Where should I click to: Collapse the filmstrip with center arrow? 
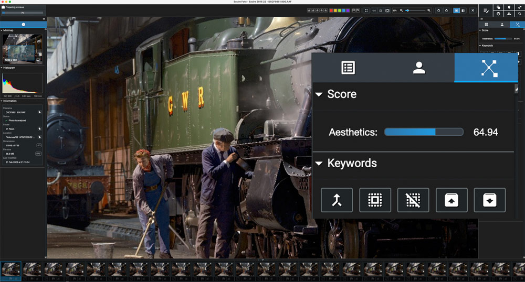point(262,259)
